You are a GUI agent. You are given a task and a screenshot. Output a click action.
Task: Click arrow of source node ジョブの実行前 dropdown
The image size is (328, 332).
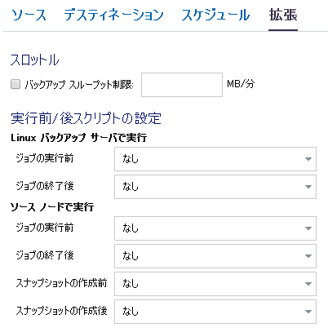pos(308,228)
